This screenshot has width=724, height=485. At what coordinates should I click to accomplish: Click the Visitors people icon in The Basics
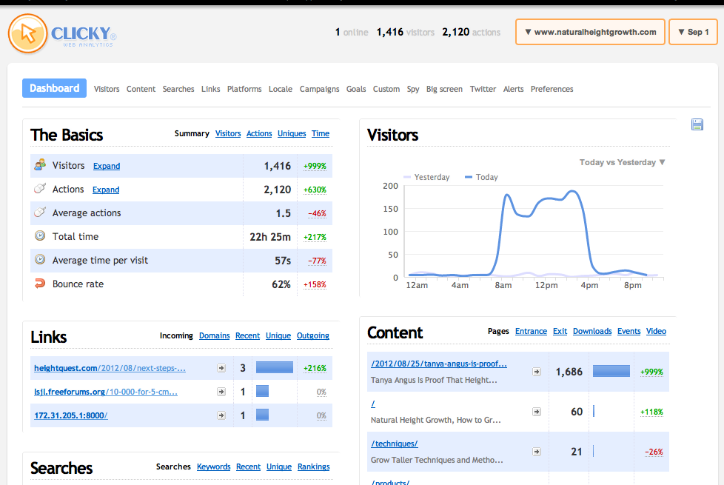tap(40, 164)
